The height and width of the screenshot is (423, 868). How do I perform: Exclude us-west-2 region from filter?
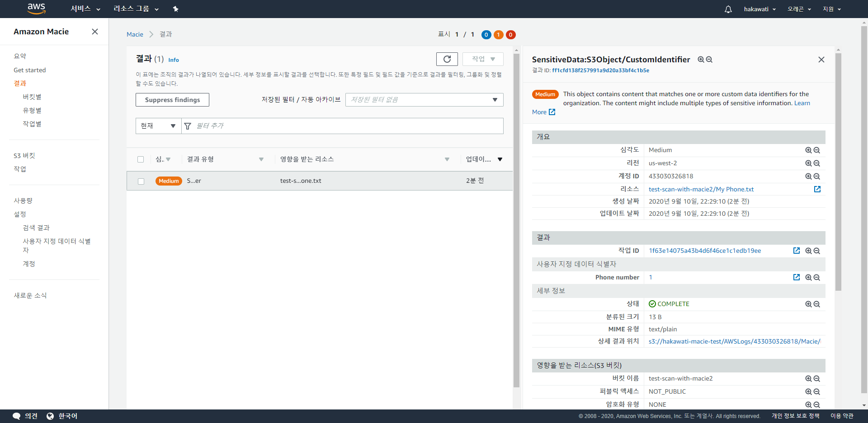817,163
